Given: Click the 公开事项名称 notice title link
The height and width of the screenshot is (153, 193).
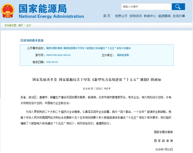Looking at the screenshot, I should (88, 48).
